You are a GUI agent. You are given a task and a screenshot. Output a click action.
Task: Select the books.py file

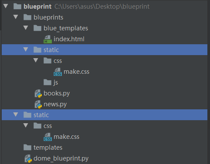coord(57,93)
